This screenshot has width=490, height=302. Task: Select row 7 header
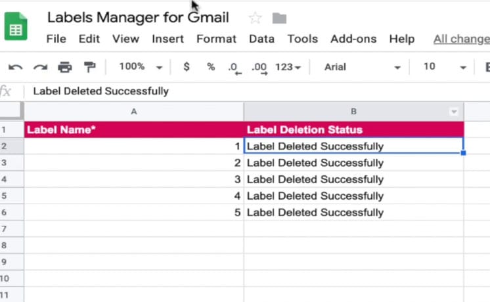[12, 229]
